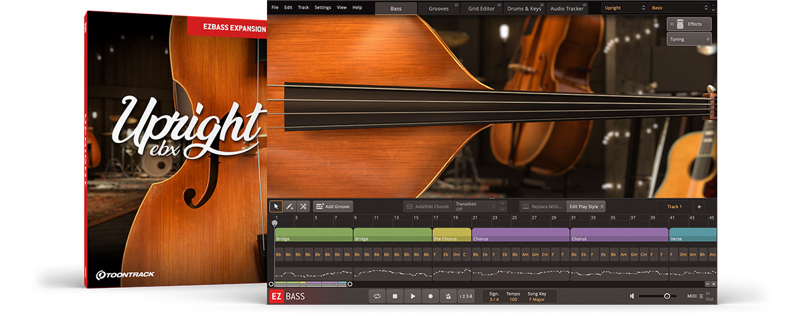Zoom in the timeline with the plus button
Screen dimensions: 803x326
(713, 284)
